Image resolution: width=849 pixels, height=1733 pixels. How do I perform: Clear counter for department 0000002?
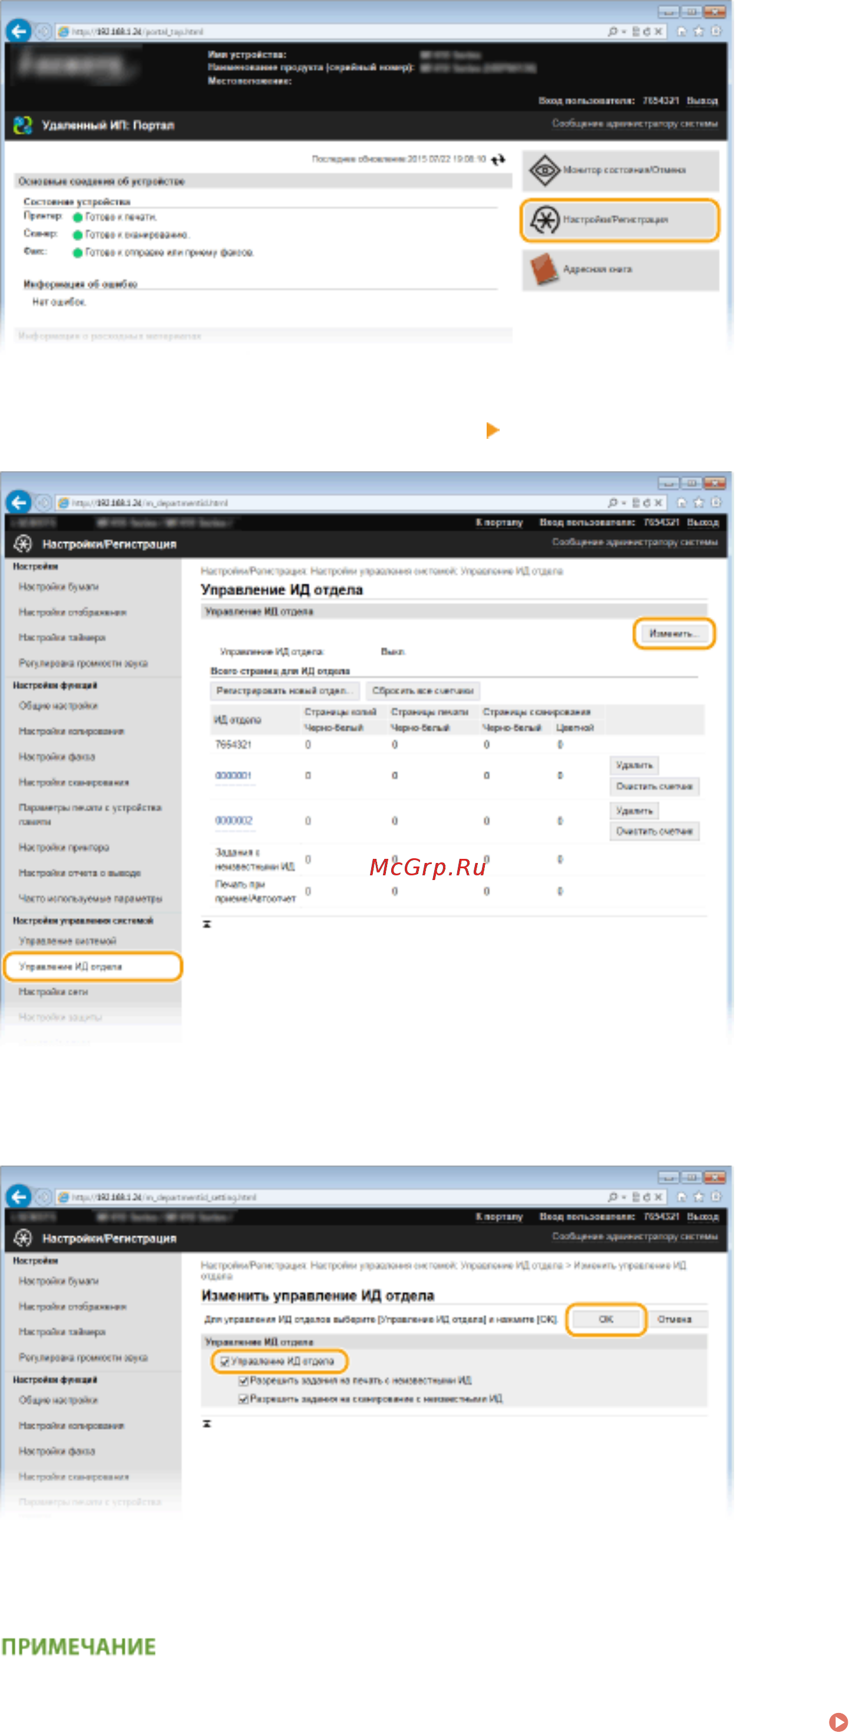tap(654, 831)
